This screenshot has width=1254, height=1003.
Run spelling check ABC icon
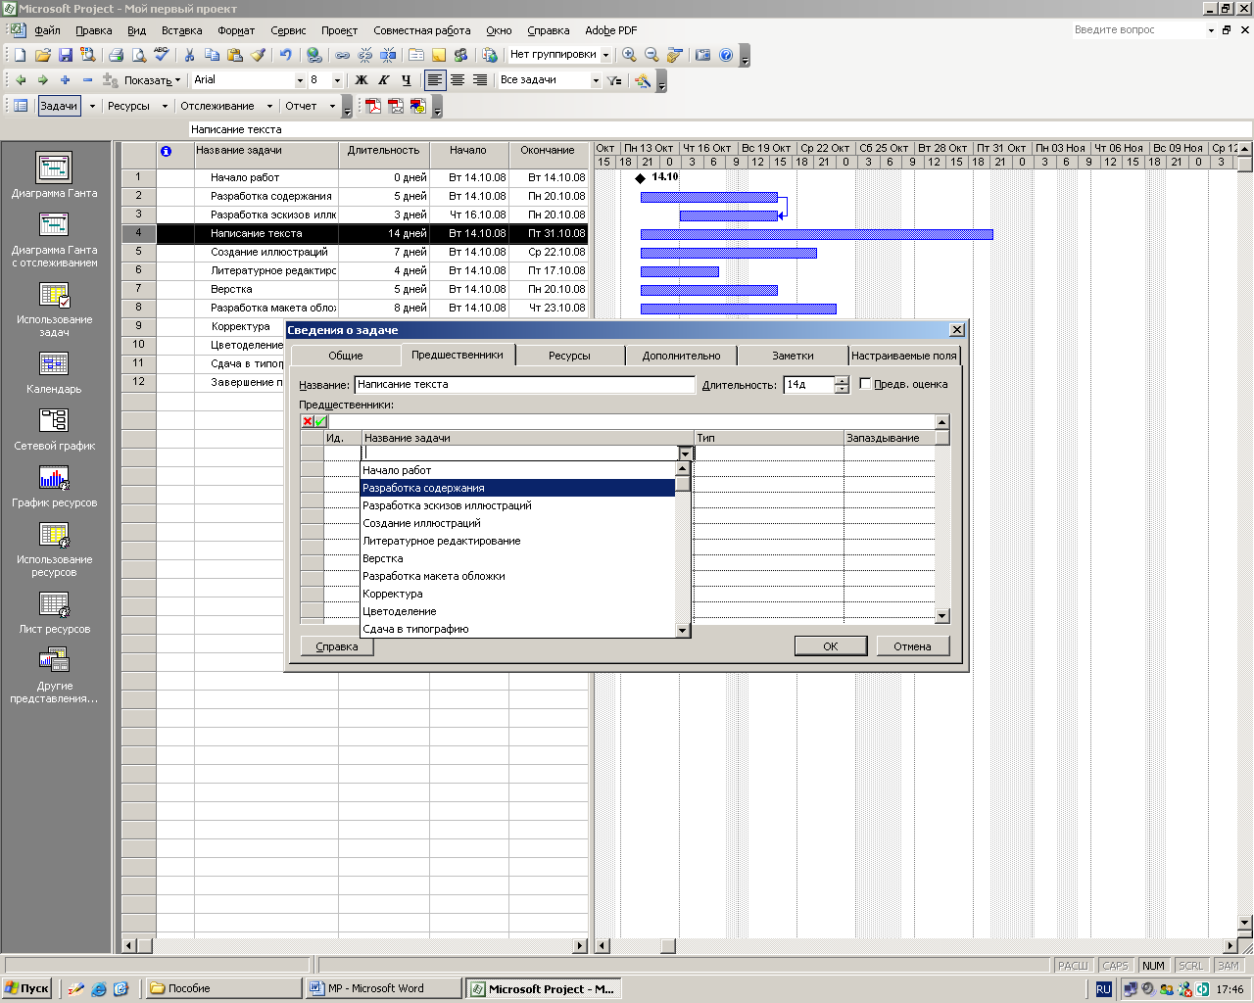(x=162, y=56)
